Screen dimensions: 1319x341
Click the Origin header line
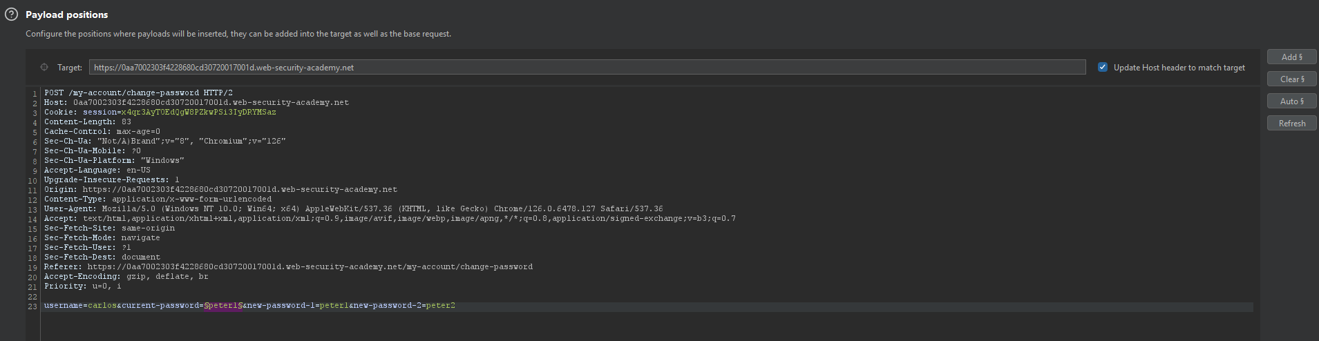pyautogui.click(x=220, y=189)
